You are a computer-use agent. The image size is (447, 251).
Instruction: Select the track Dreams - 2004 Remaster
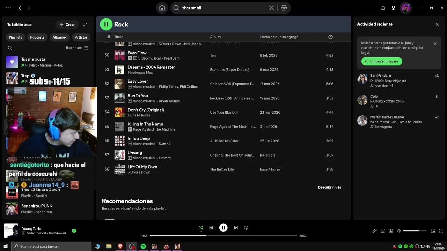(x=151, y=67)
